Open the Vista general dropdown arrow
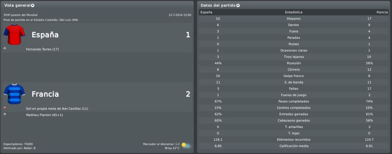392x154 pixels. click(33, 5)
